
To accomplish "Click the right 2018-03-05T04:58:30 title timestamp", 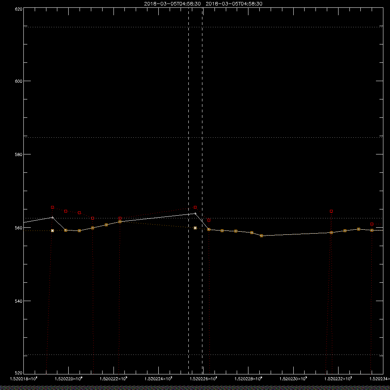I will pos(234,4).
